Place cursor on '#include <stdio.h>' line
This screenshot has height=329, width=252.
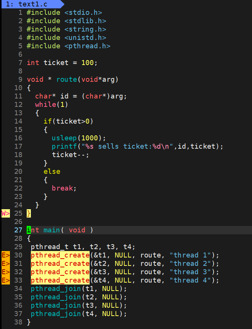(x=64, y=13)
